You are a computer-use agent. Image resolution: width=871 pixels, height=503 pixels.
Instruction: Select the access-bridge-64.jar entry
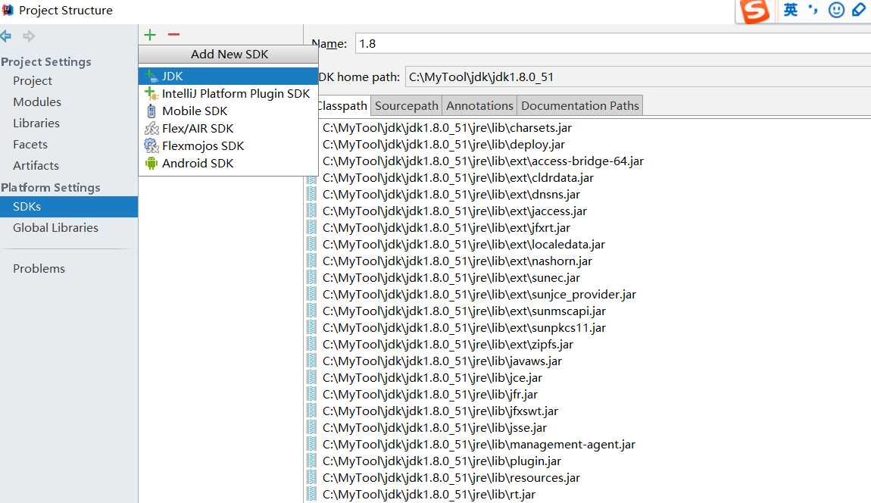click(x=482, y=161)
